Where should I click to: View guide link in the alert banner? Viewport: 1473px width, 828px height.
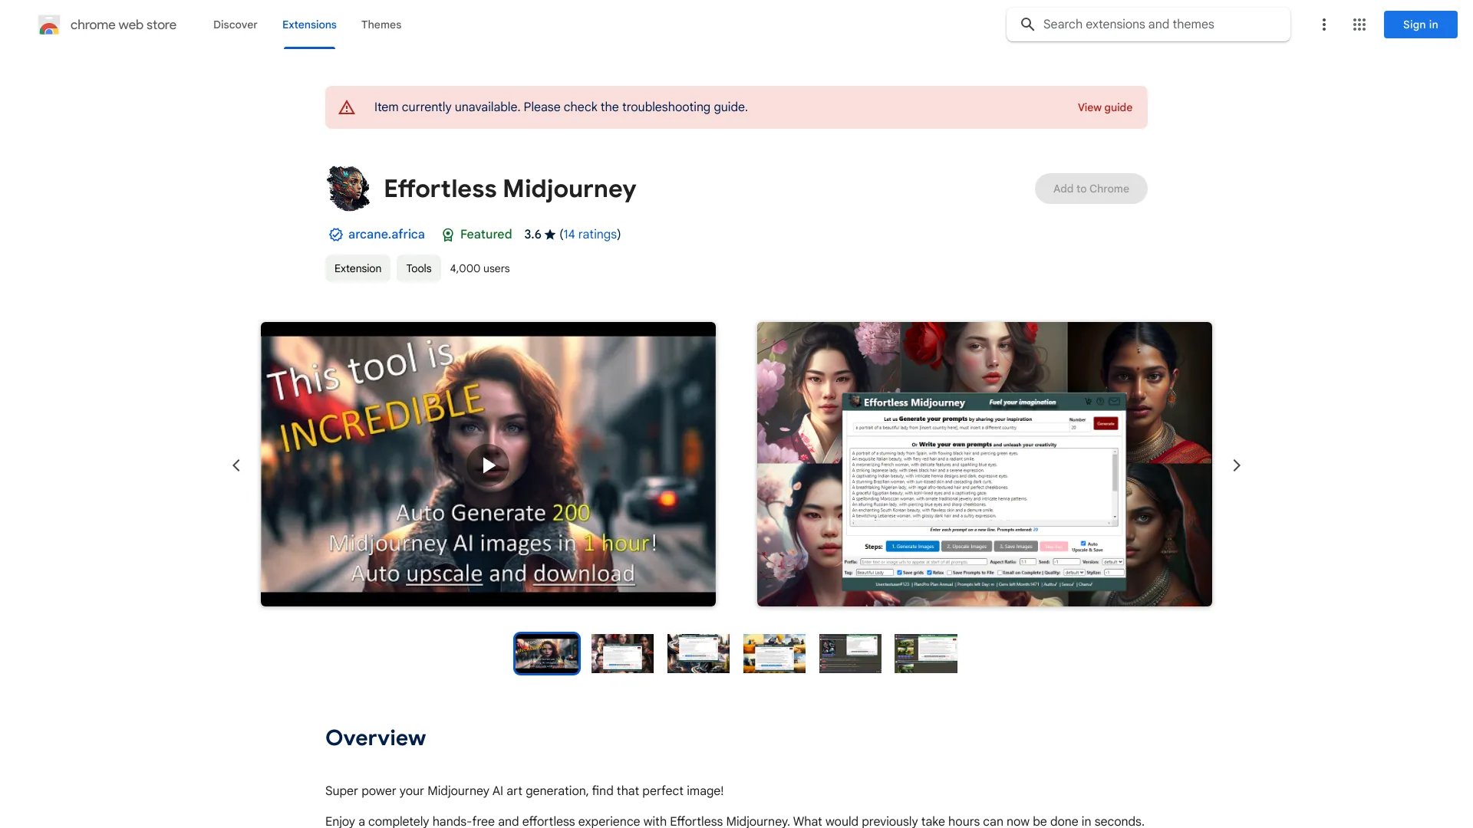[1105, 107]
